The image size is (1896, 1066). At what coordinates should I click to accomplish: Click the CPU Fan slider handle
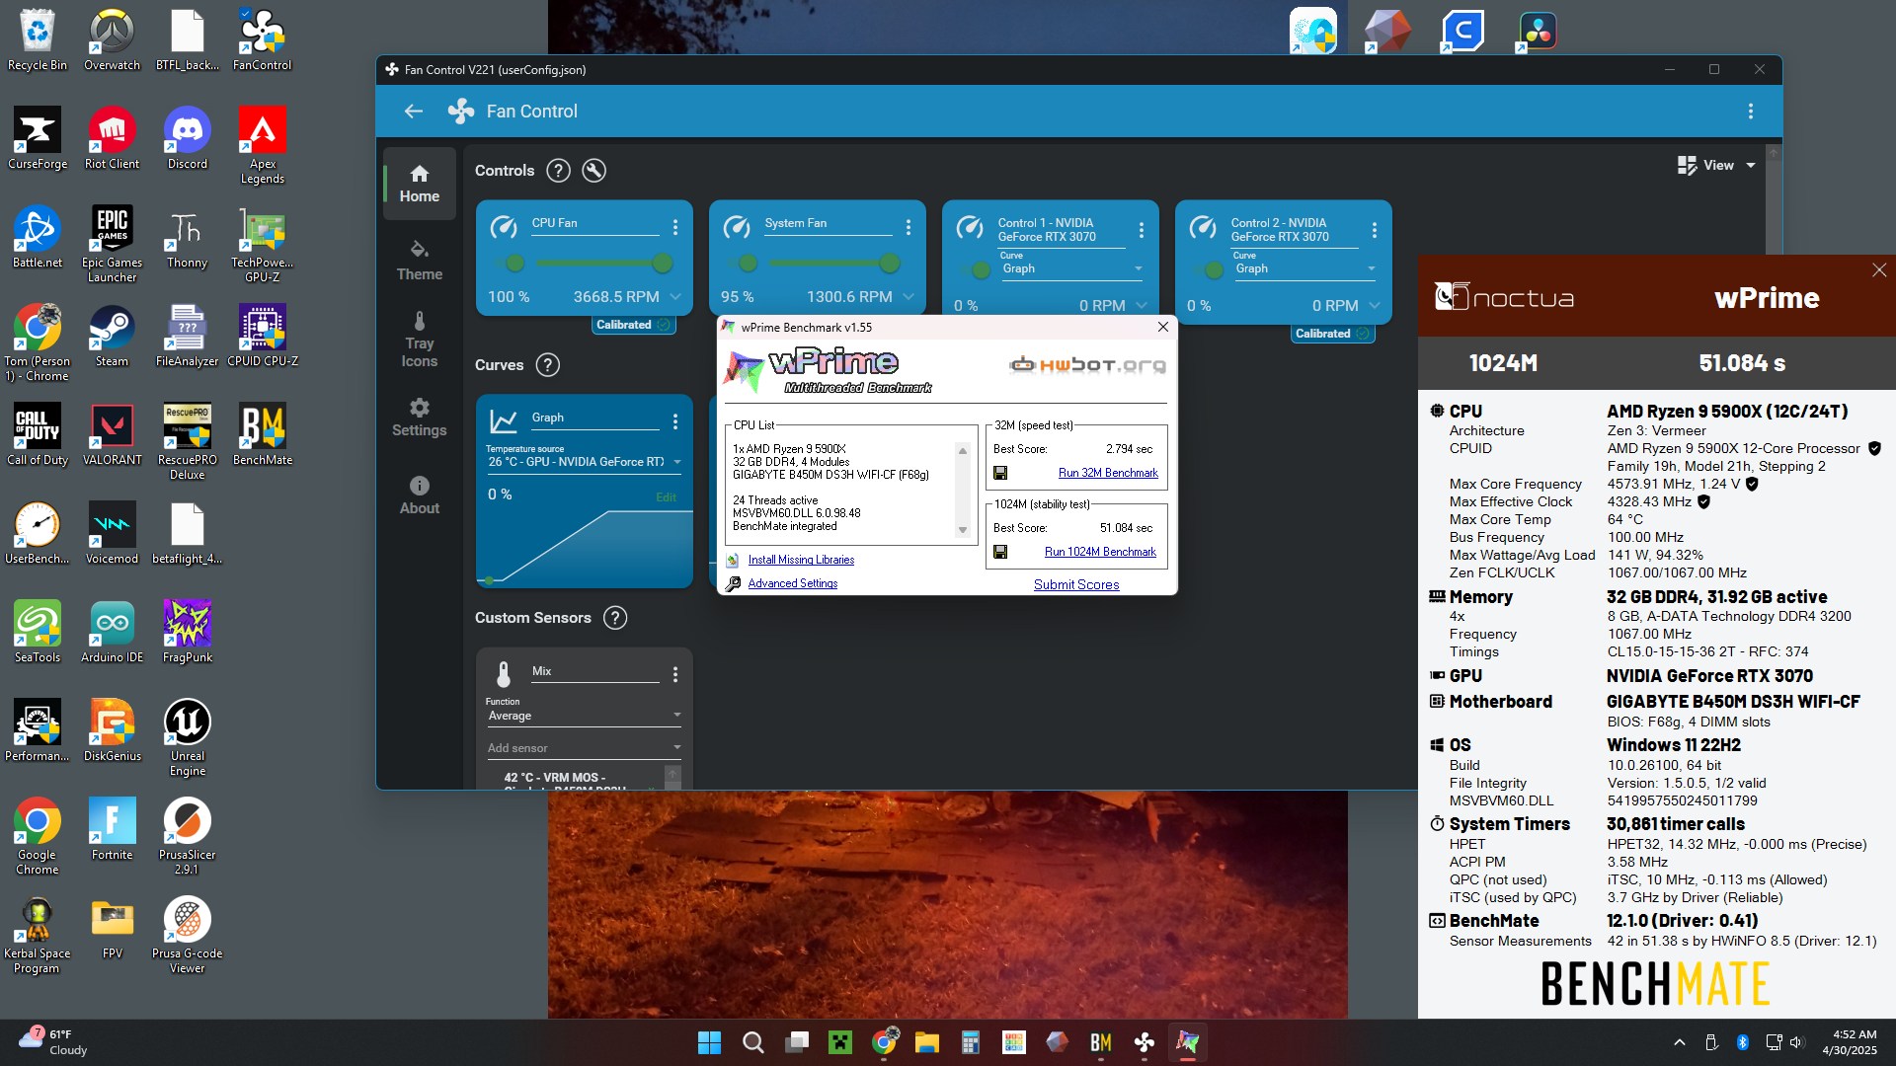pyautogui.click(x=663, y=264)
